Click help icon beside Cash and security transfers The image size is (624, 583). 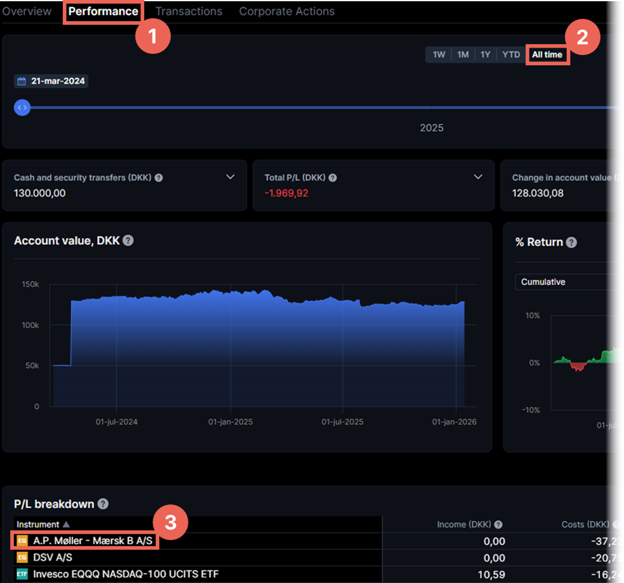tap(159, 178)
